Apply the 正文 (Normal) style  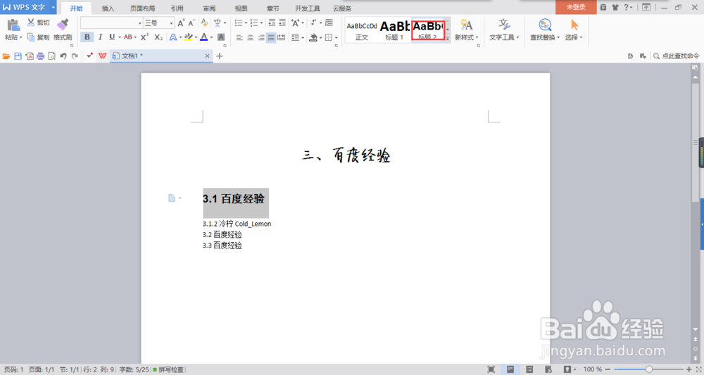pos(362,30)
